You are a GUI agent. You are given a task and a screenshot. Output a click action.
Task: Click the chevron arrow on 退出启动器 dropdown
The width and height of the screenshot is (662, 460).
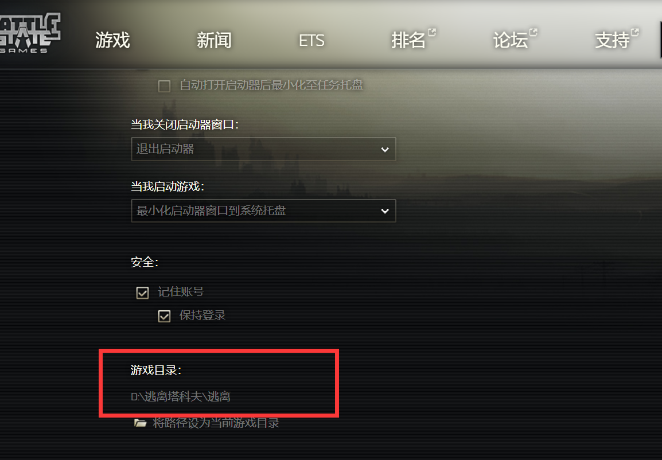coord(384,149)
